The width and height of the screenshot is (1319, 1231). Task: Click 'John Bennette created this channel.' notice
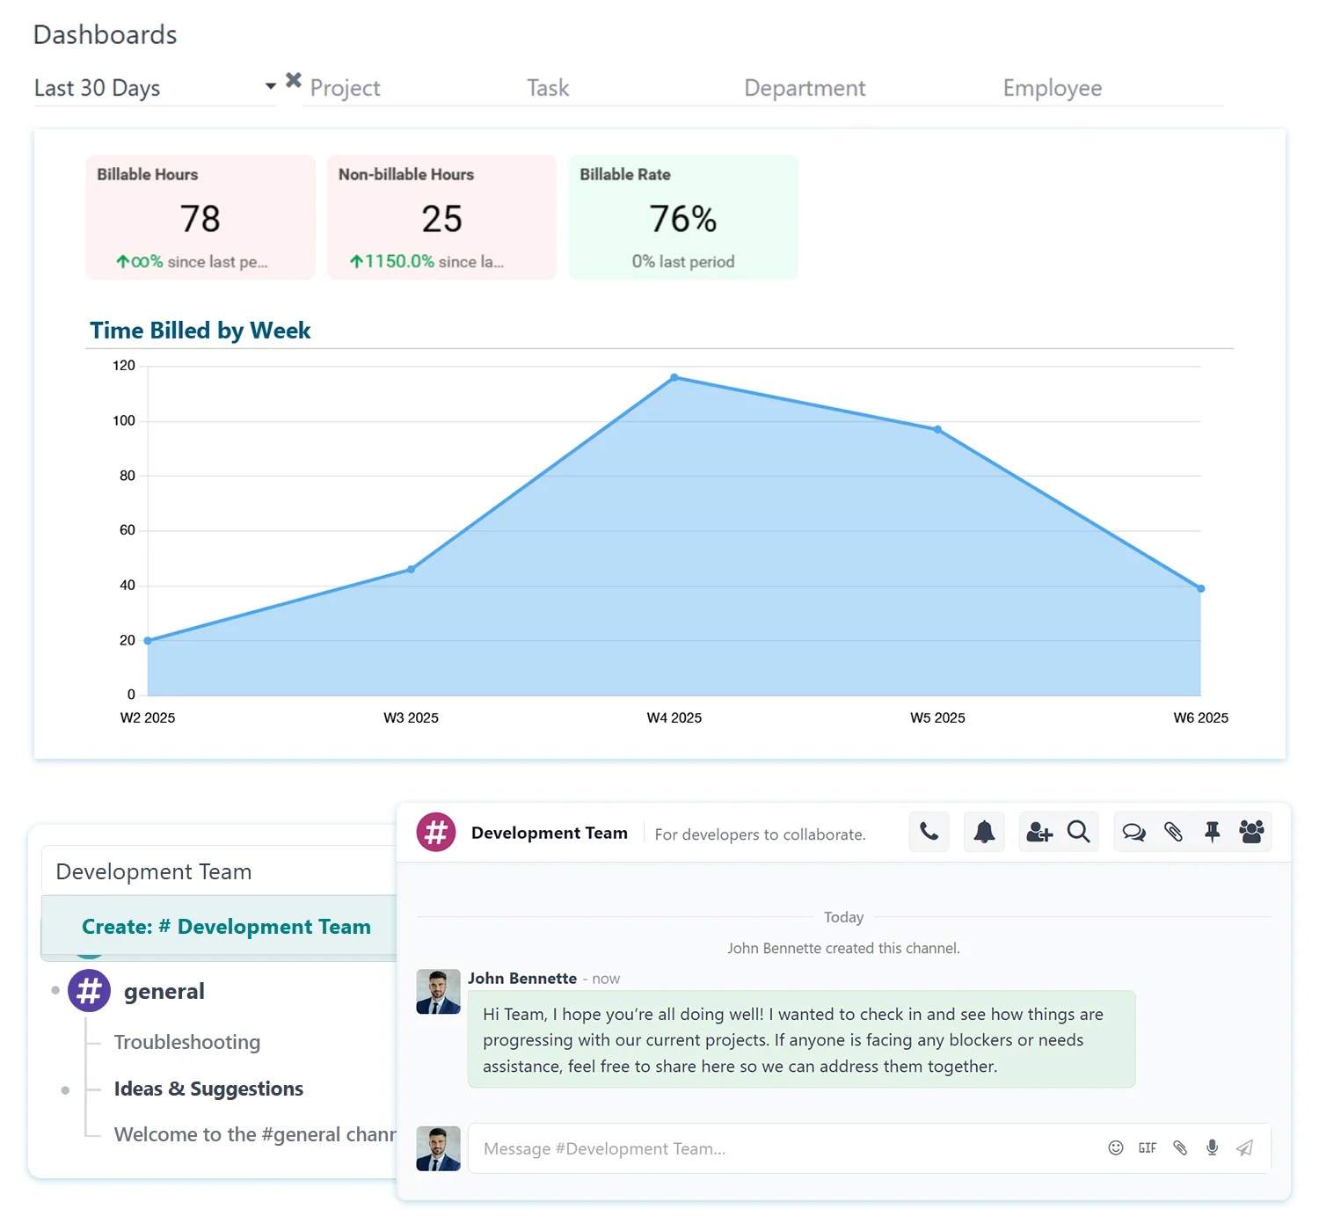point(843,948)
